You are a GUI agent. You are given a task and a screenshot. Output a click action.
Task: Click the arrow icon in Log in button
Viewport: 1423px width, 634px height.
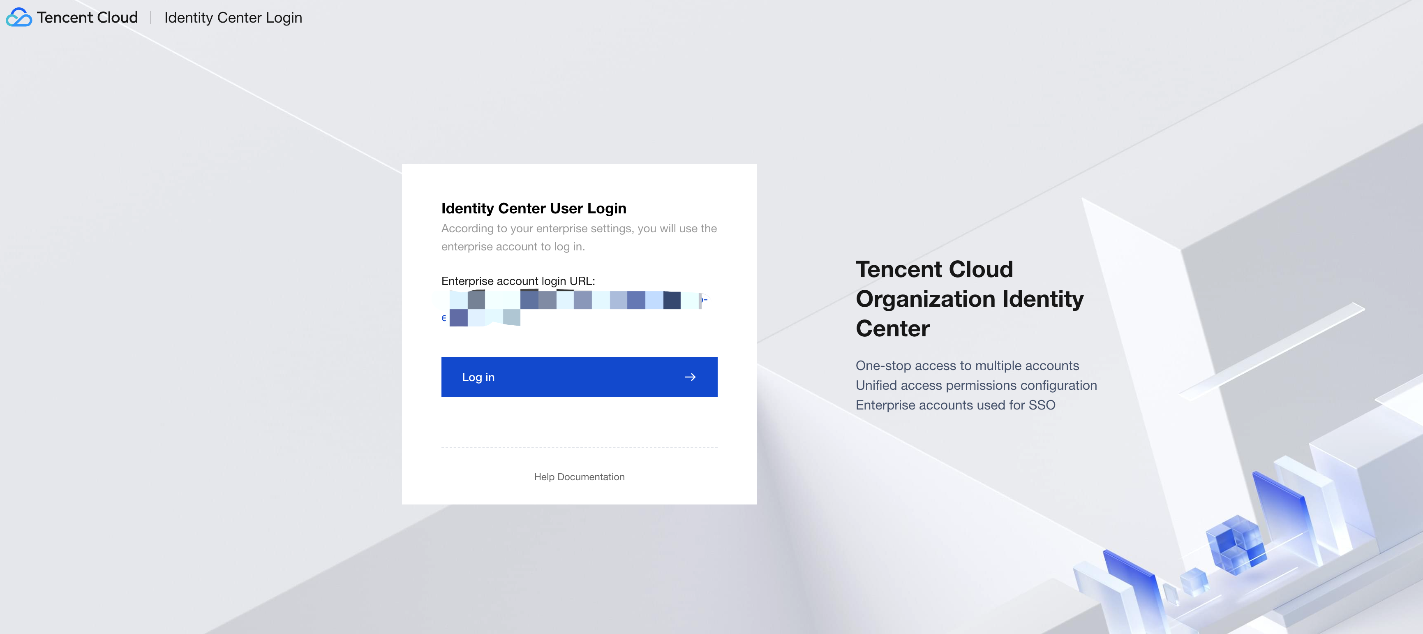click(690, 377)
